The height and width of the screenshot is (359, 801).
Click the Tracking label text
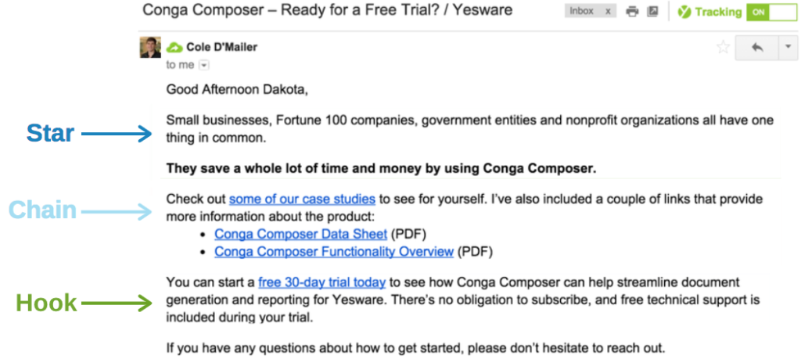pos(718,12)
